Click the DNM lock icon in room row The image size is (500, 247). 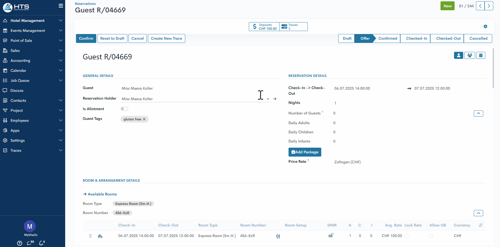(331, 236)
